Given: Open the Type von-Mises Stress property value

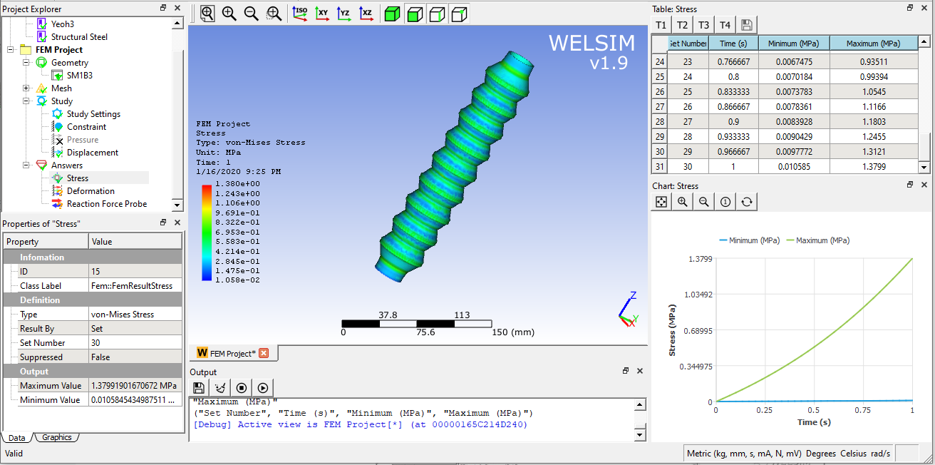Looking at the screenshot, I should pos(135,315).
